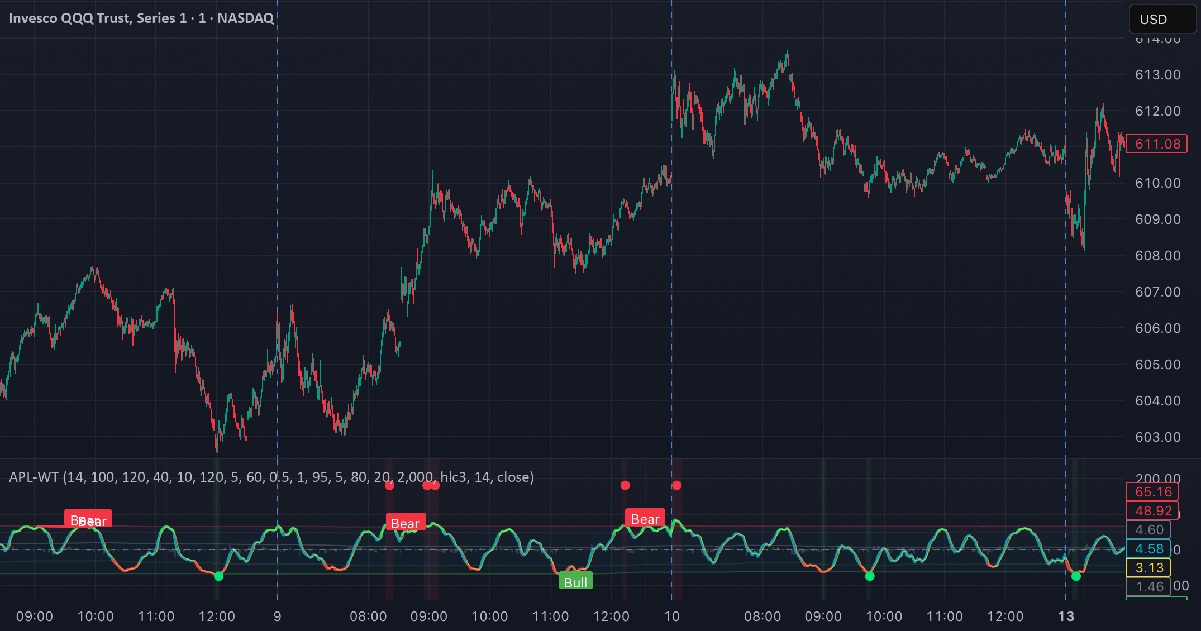Select red dot on day 10 session line
The height and width of the screenshot is (631, 1201).
(676, 485)
